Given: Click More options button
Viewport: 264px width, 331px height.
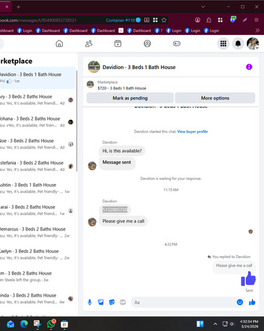Looking at the screenshot, I should pyautogui.click(x=215, y=98).
